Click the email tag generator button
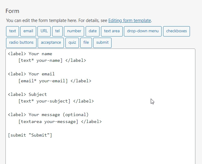The image size is (202, 164). coord(28,31)
